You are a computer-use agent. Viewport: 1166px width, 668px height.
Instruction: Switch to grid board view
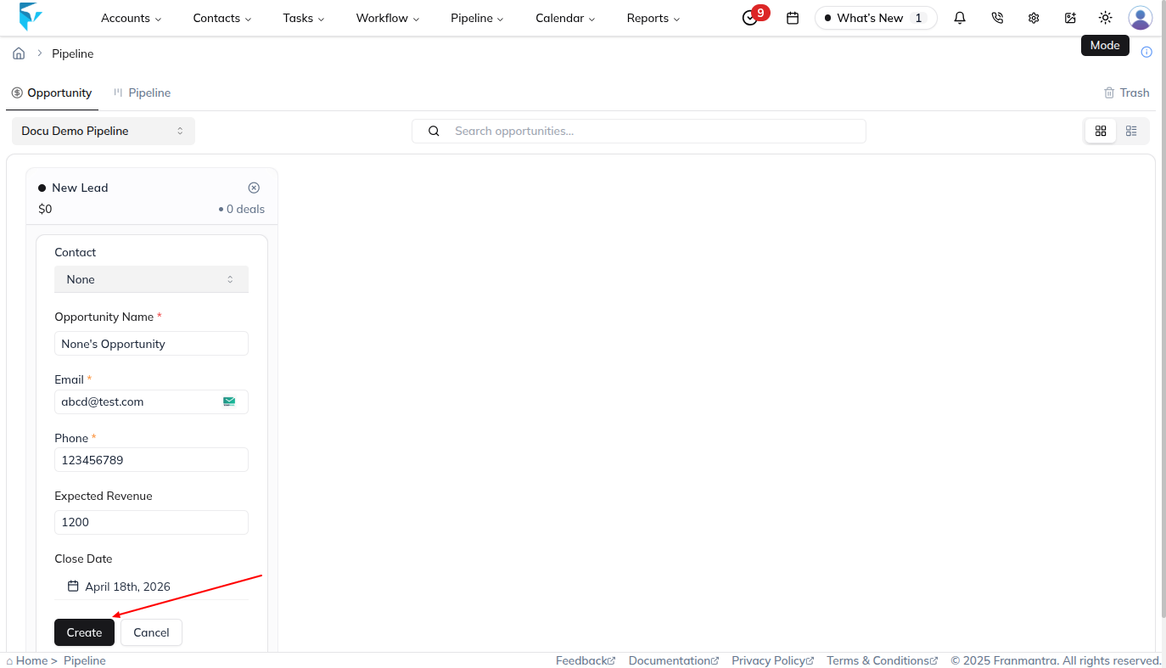coord(1101,131)
